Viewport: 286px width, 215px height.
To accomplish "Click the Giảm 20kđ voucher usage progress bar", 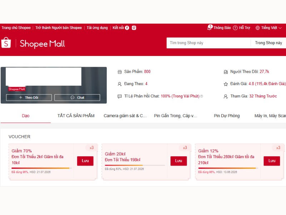I will (135, 165).
